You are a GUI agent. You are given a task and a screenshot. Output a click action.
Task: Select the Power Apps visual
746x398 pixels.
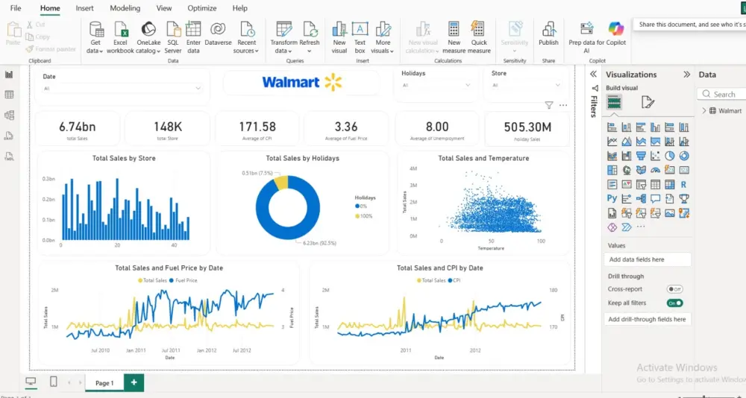tap(612, 227)
